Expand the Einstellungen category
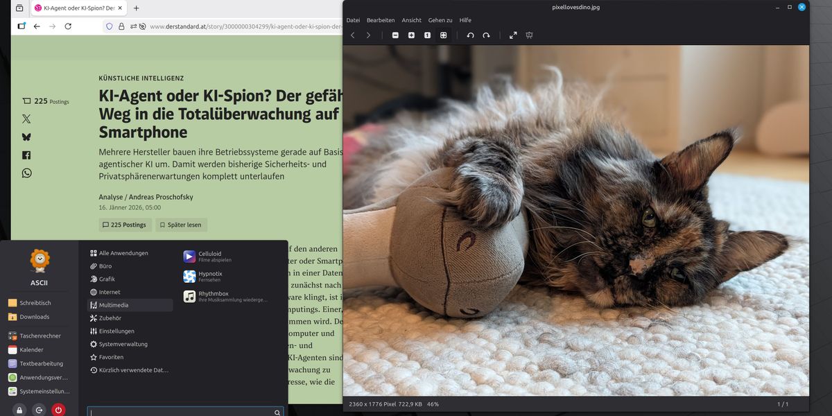 click(116, 331)
